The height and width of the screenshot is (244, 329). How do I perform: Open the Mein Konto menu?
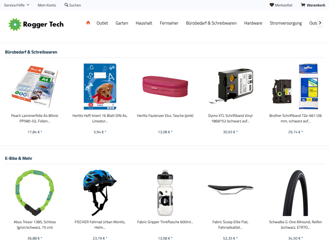[47, 5]
